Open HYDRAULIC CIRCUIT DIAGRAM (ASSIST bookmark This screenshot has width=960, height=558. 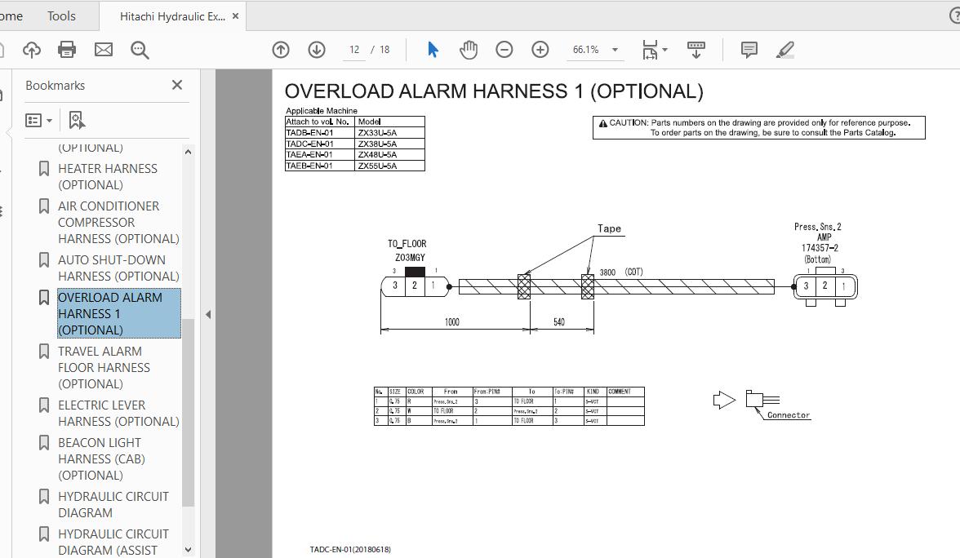(x=113, y=542)
